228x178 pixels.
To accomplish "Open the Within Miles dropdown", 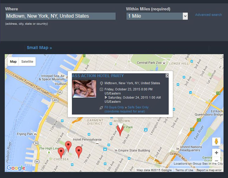I will tap(157, 16).
